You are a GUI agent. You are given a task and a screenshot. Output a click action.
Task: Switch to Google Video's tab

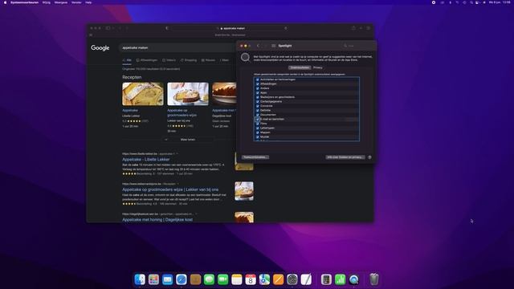point(169,60)
